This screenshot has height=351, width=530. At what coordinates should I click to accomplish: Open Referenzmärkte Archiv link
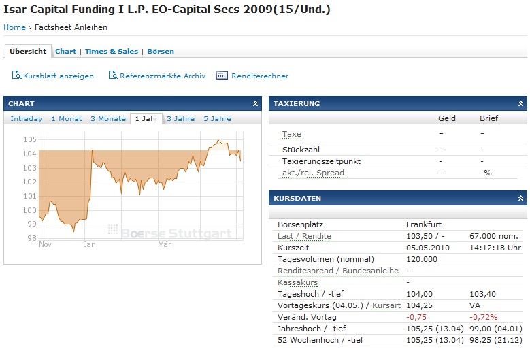click(x=163, y=76)
